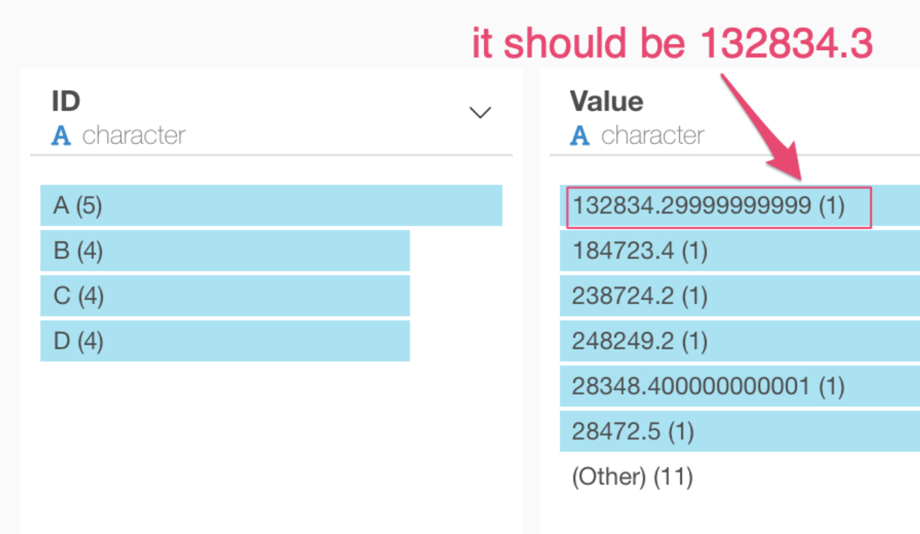Select the 28472.5 value bar
This screenshot has width=920, height=534.
(x=685, y=431)
